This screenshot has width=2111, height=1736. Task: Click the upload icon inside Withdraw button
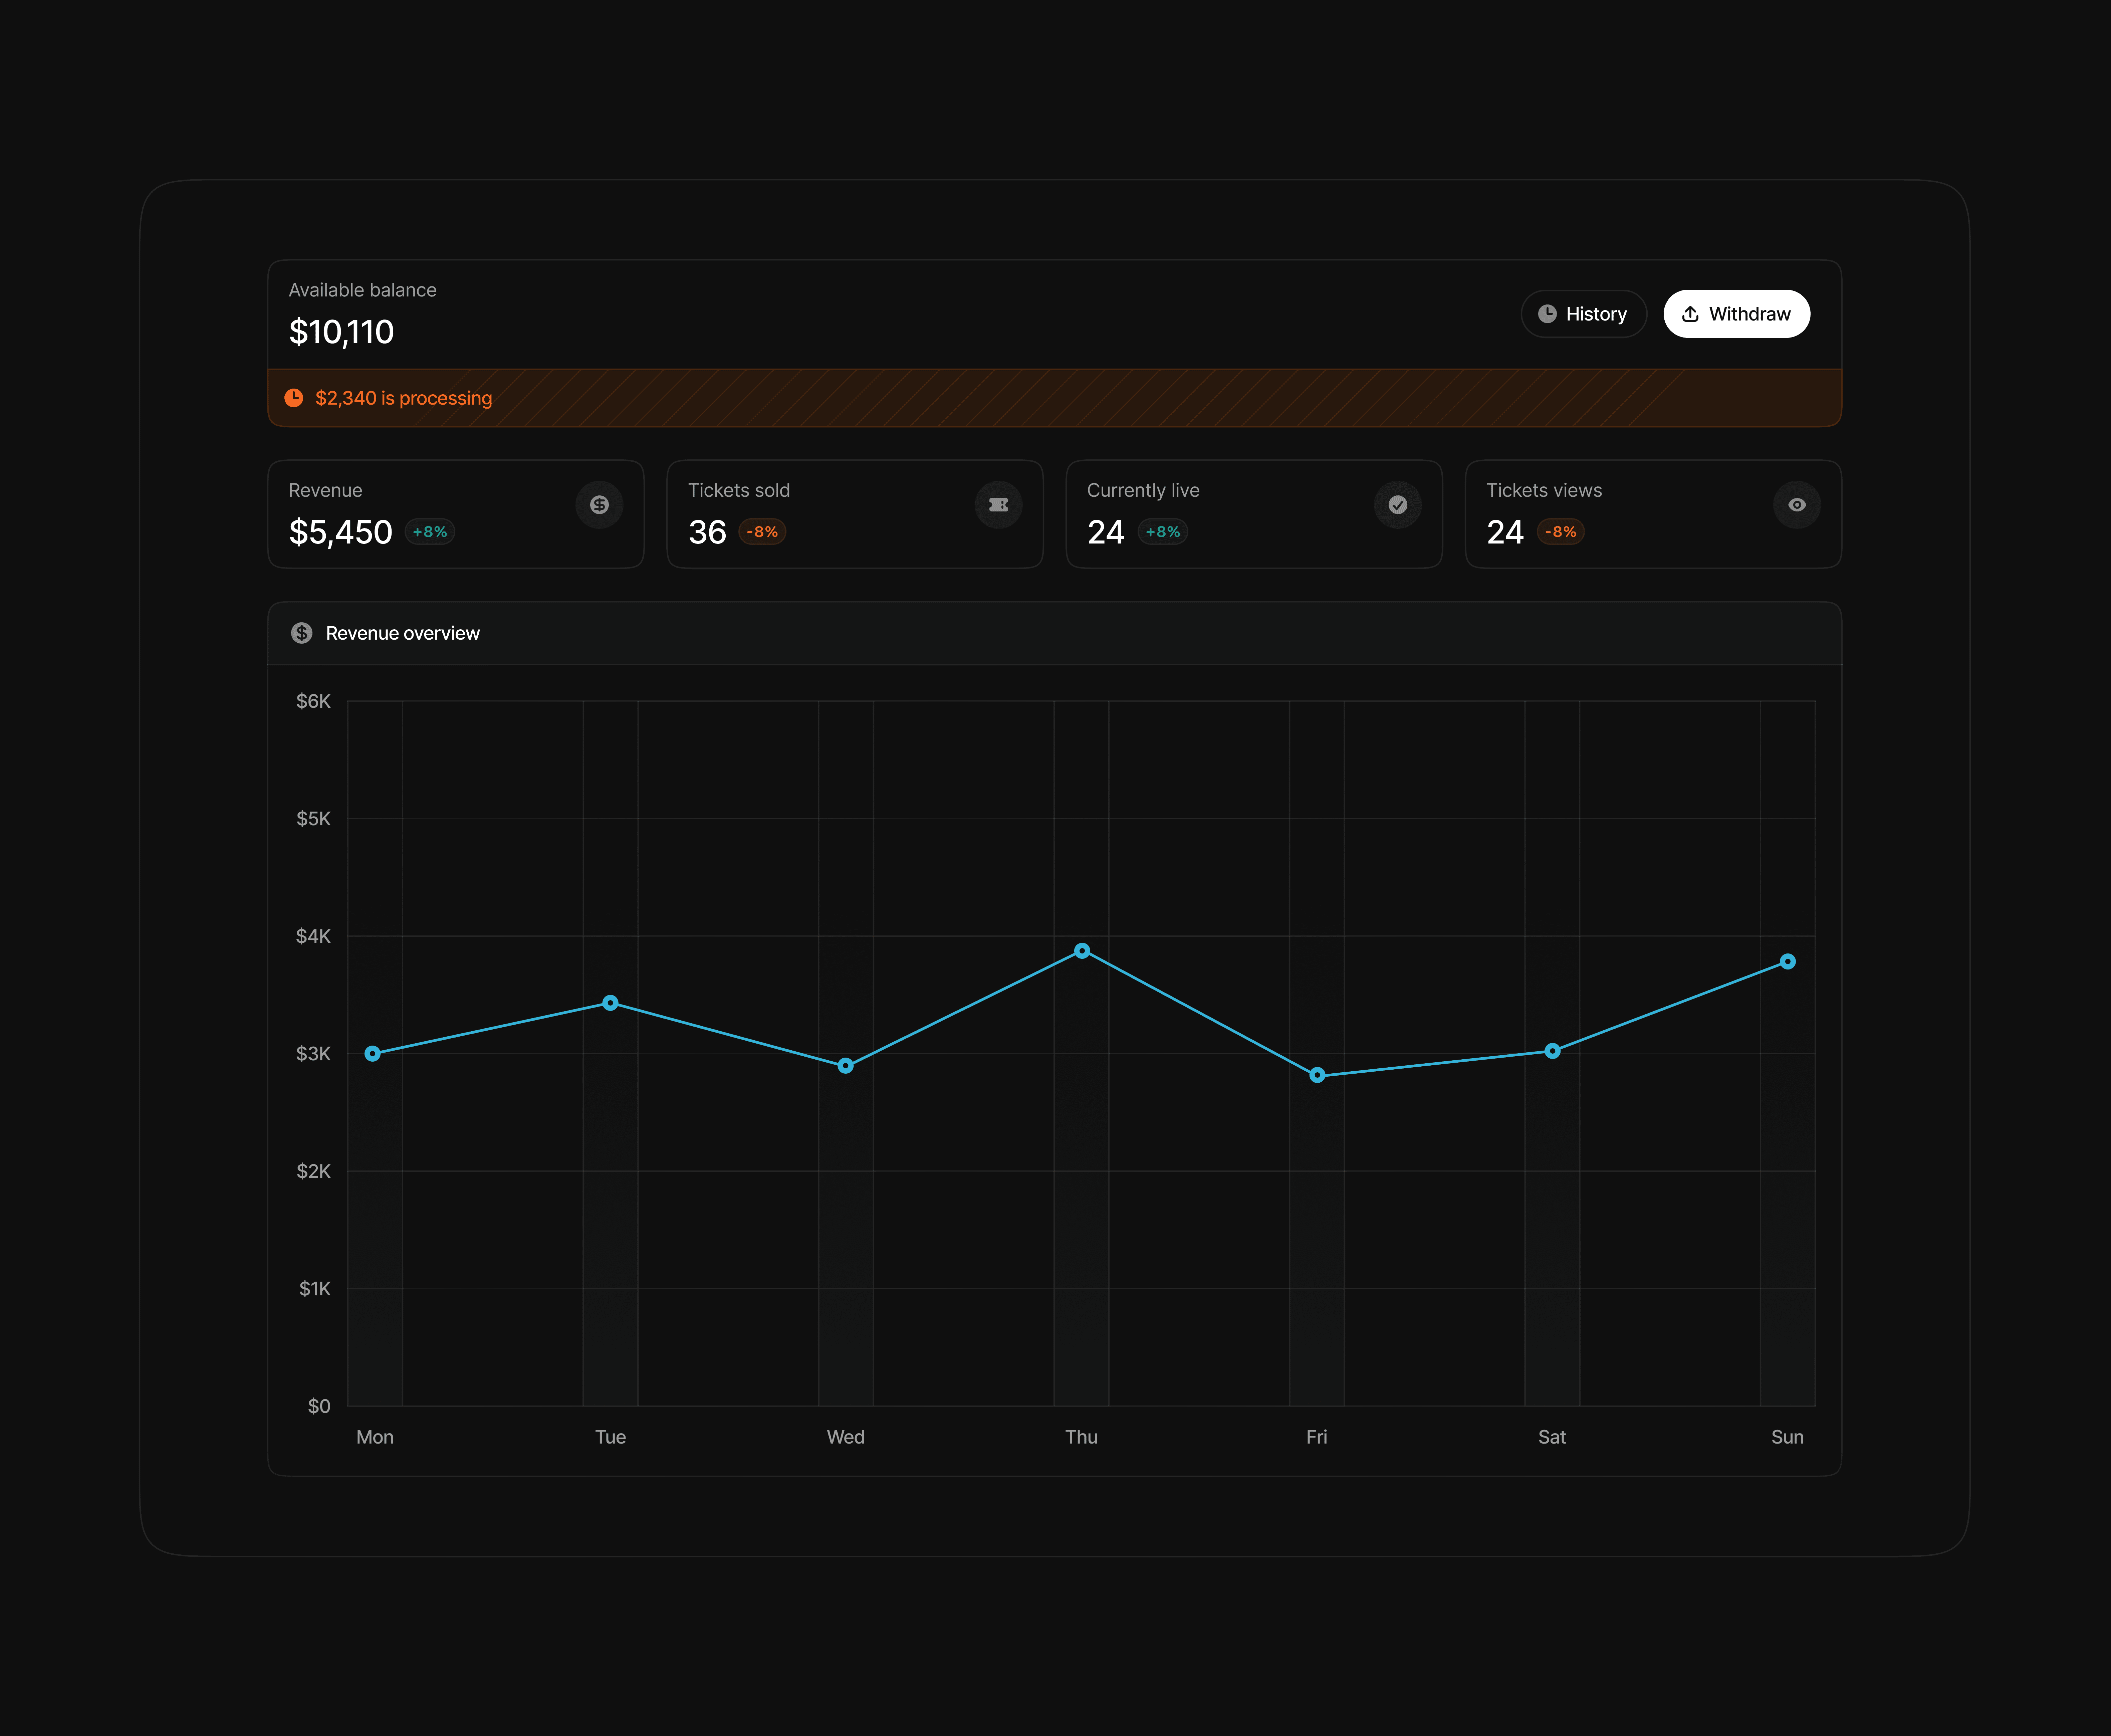click(x=1690, y=314)
